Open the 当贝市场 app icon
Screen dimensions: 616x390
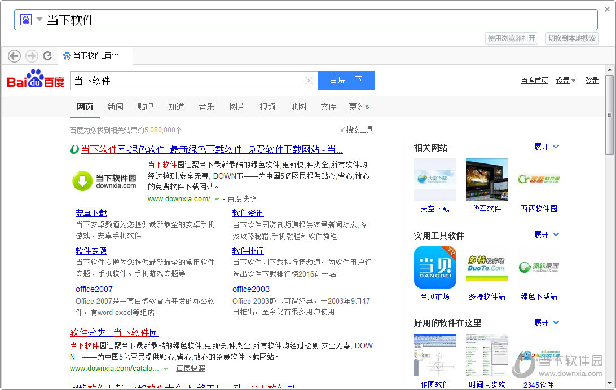(x=435, y=267)
